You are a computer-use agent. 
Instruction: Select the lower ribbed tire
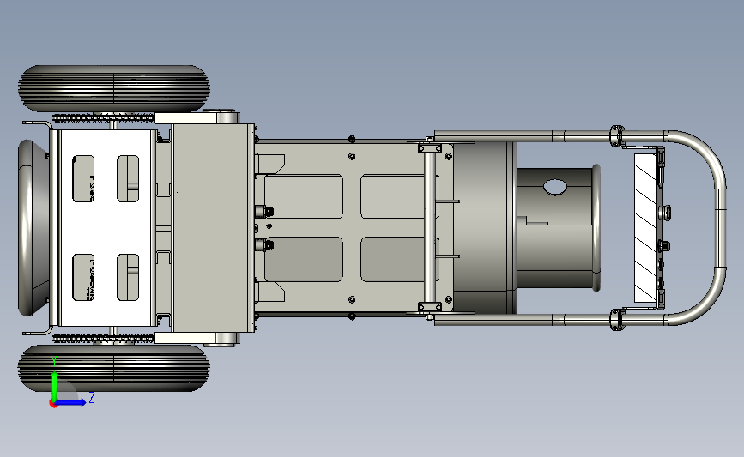(114, 368)
